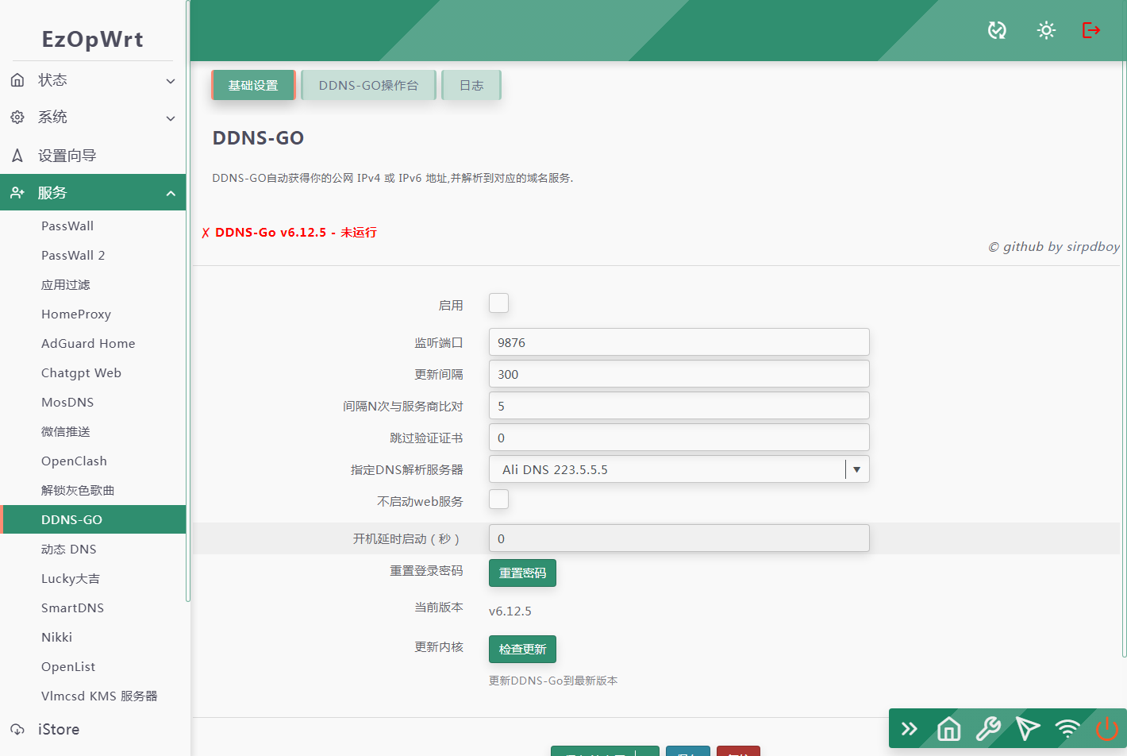Enable the 启用 checkbox
The width and height of the screenshot is (1127, 756).
click(498, 303)
